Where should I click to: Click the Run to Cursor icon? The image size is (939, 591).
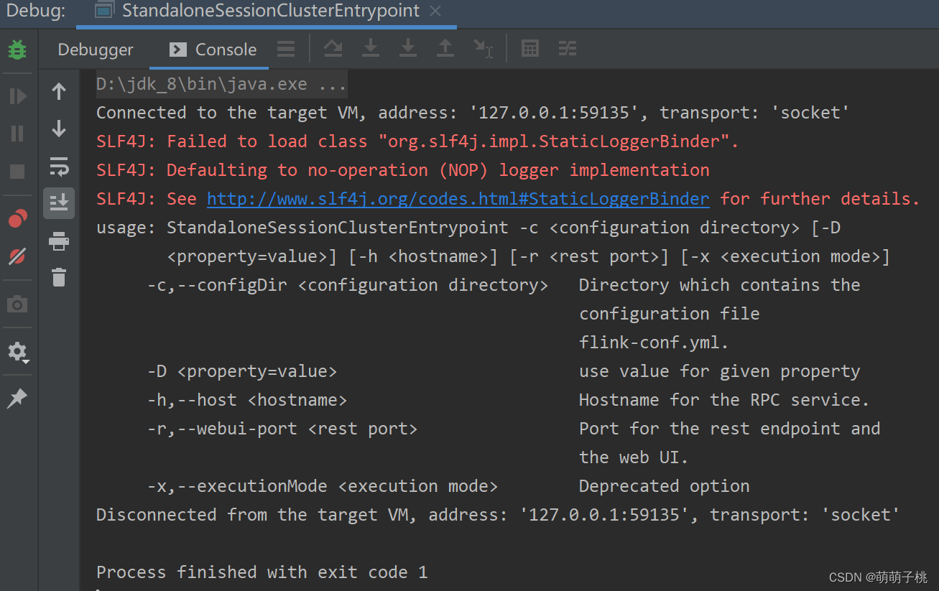pyautogui.click(x=483, y=49)
